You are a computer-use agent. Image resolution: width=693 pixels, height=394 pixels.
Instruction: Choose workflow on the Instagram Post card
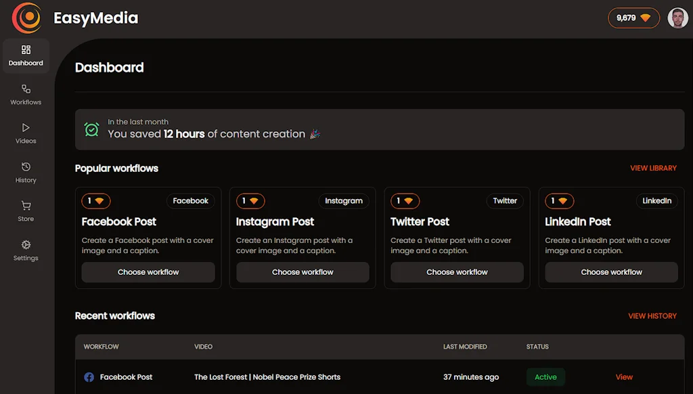[x=302, y=272]
